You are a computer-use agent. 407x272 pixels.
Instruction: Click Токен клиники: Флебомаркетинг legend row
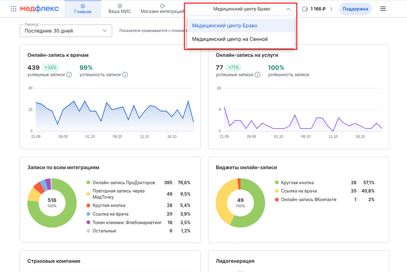click(x=138, y=222)
